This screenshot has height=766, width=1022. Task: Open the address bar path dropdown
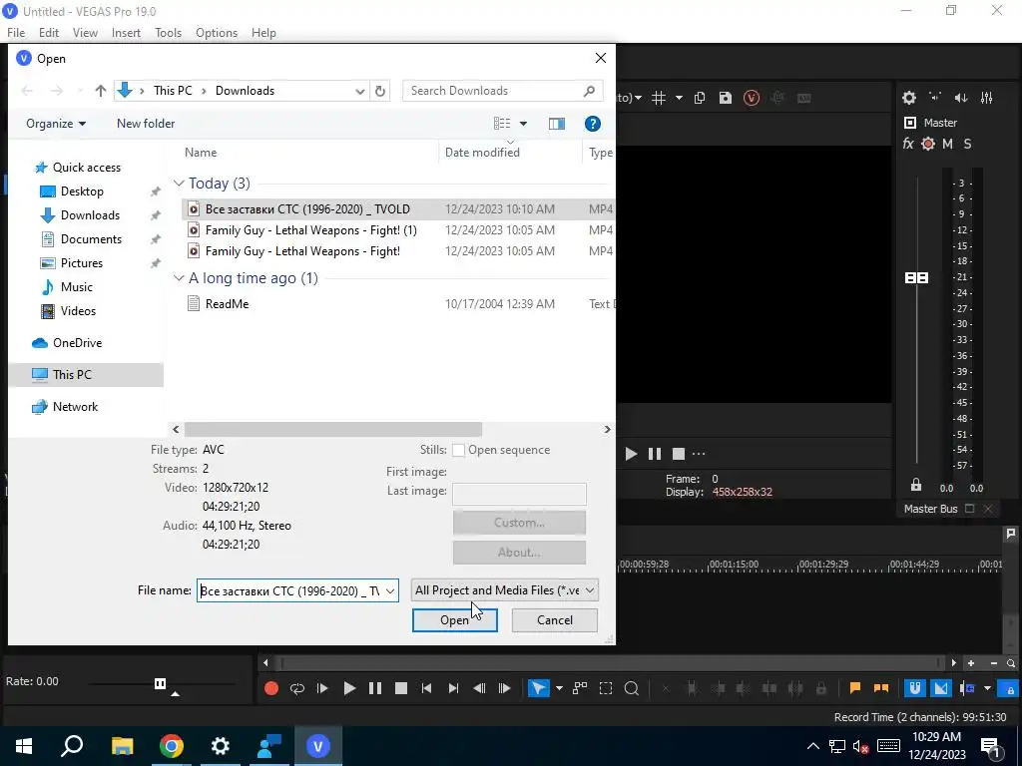pos(359,91)
